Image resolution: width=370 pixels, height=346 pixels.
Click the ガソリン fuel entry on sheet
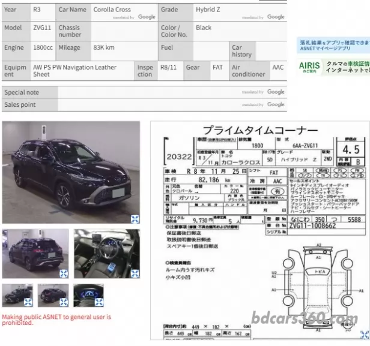[x=189, y=198]
